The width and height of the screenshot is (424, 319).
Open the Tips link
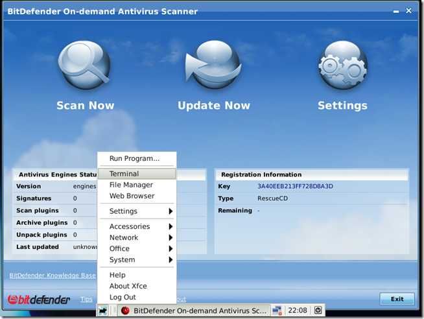86,299
